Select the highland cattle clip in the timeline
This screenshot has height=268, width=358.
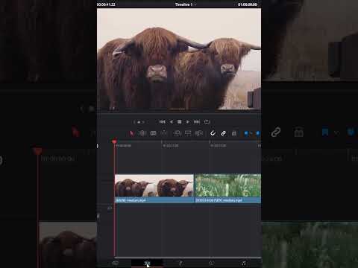coord(154,188)
